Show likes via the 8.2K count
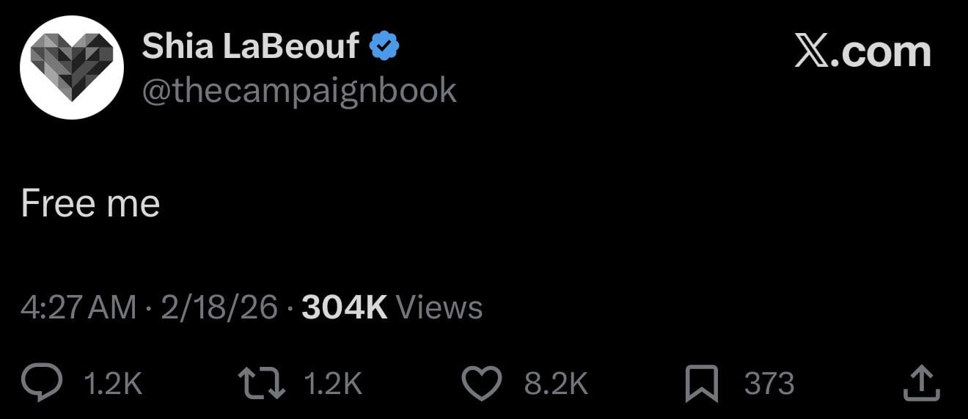 [557, 384]
